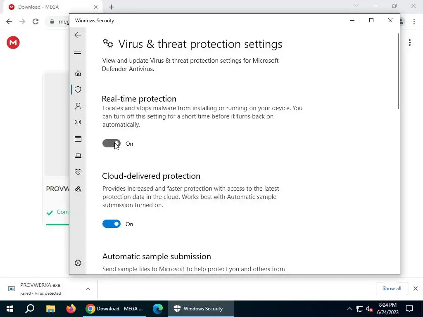The width and height of the screenshot is (423, 317).
Task: Open Microsoft Edge from taskbar
Action: point(157,309)
